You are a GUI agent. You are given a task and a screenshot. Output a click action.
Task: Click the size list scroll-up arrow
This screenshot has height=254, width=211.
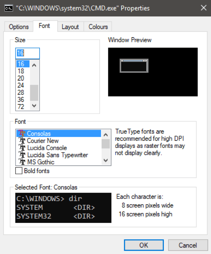(x=34, y=65)
